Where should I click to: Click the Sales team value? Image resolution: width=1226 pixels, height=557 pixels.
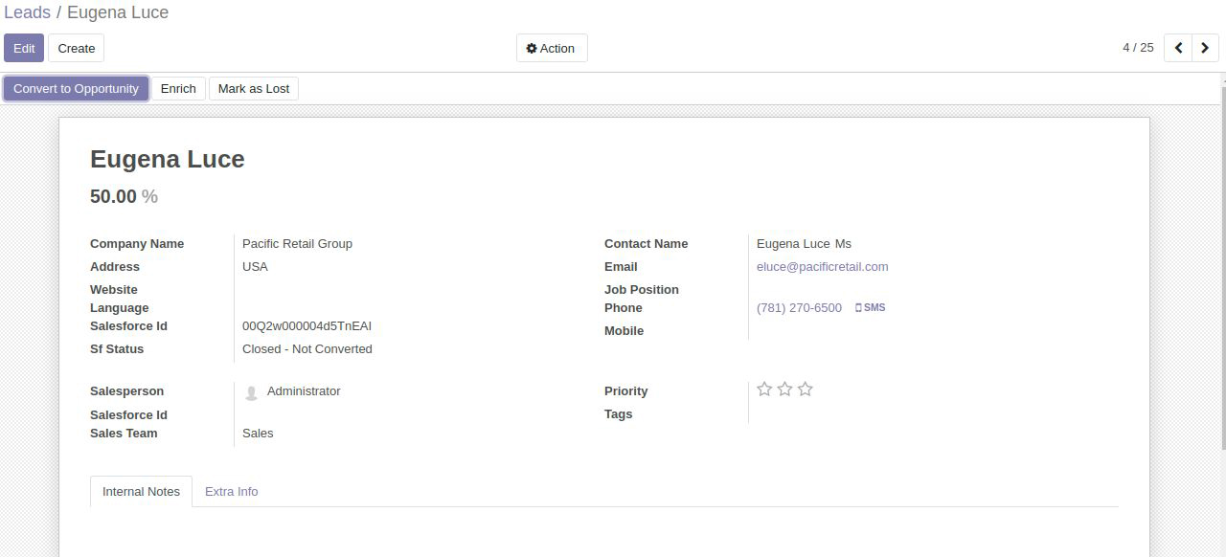pyautogui.click(x=258, y=434)
